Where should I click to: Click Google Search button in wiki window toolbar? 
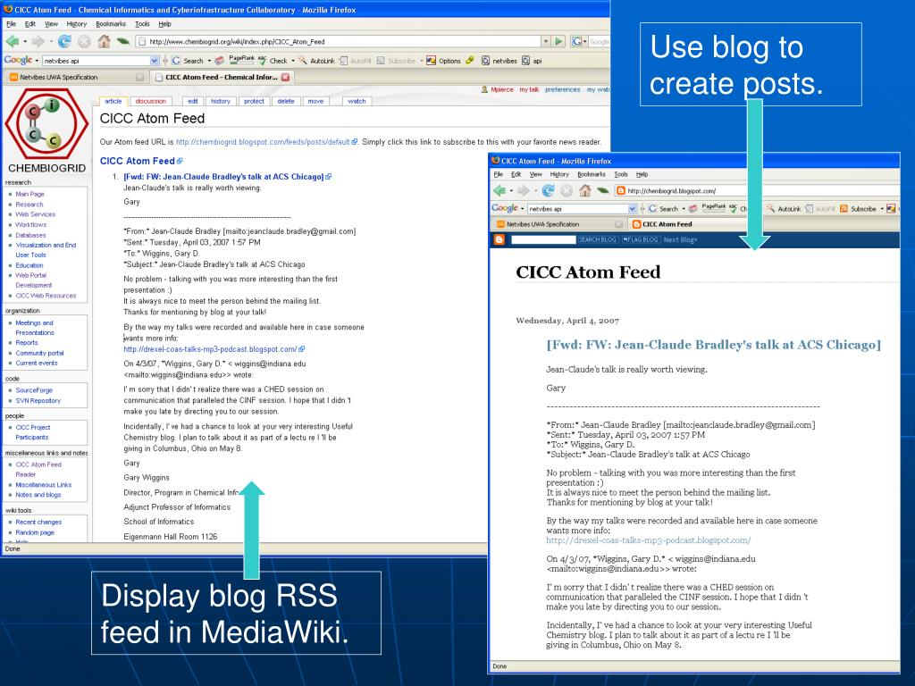[x=188, y=61]
